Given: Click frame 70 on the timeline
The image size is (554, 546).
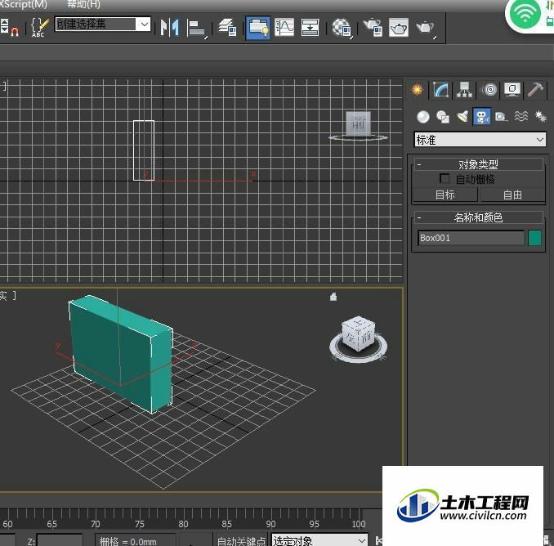Looking at the screenshot, I should coord(96,524).
